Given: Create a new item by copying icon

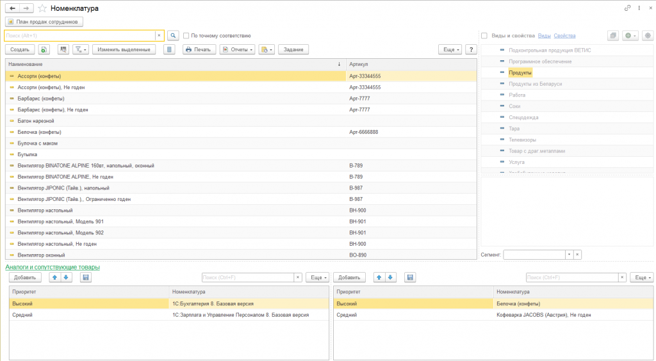Looking at the screenshot, I should click(44, 49).
